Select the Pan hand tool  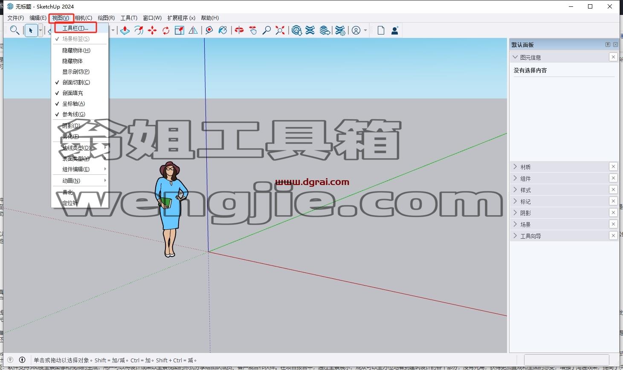coord(253,30)
